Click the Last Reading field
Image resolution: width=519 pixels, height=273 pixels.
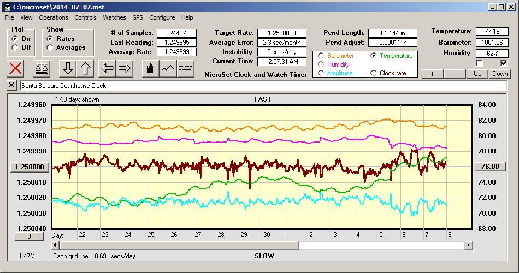pyautogui.click(x=177, y=43)
